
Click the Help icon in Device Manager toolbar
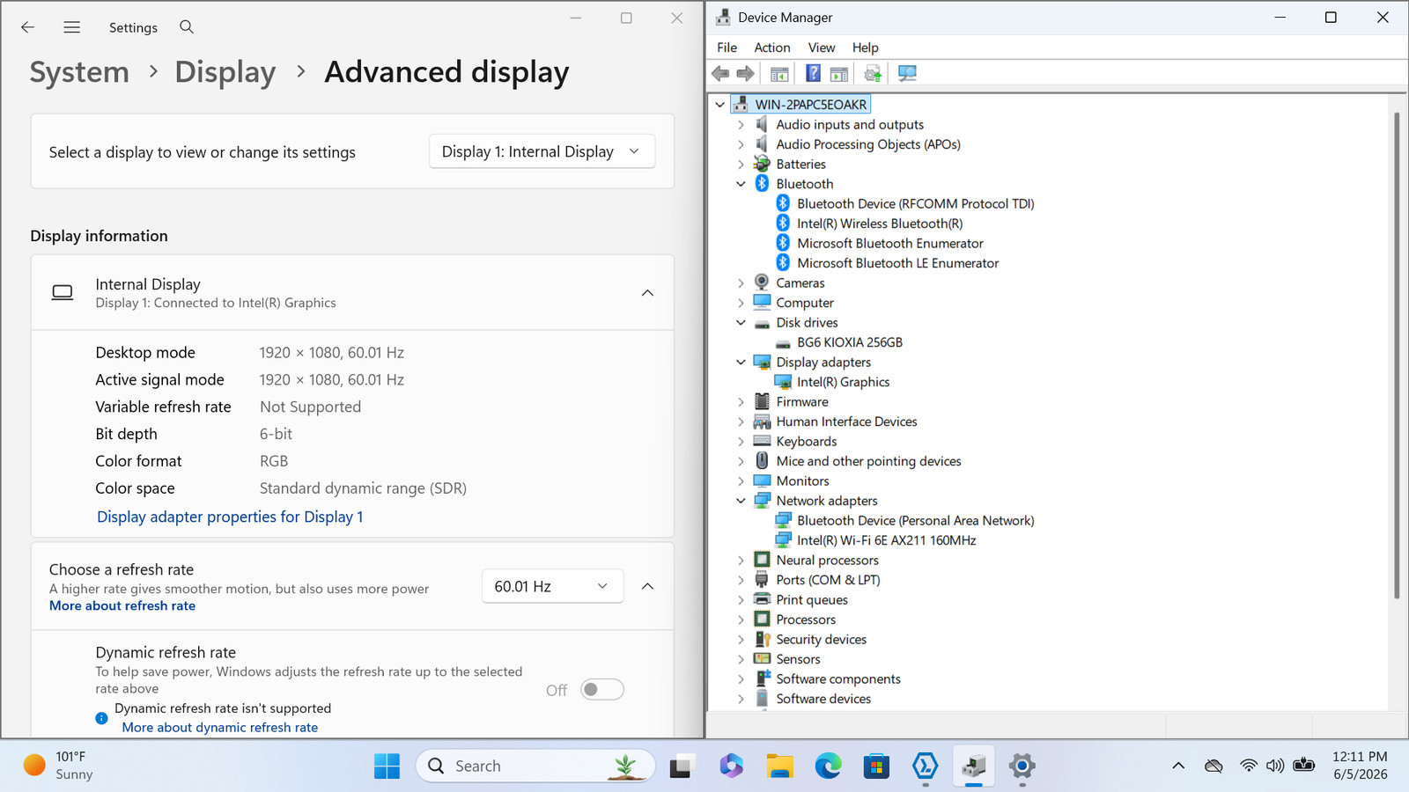point(813,74)
